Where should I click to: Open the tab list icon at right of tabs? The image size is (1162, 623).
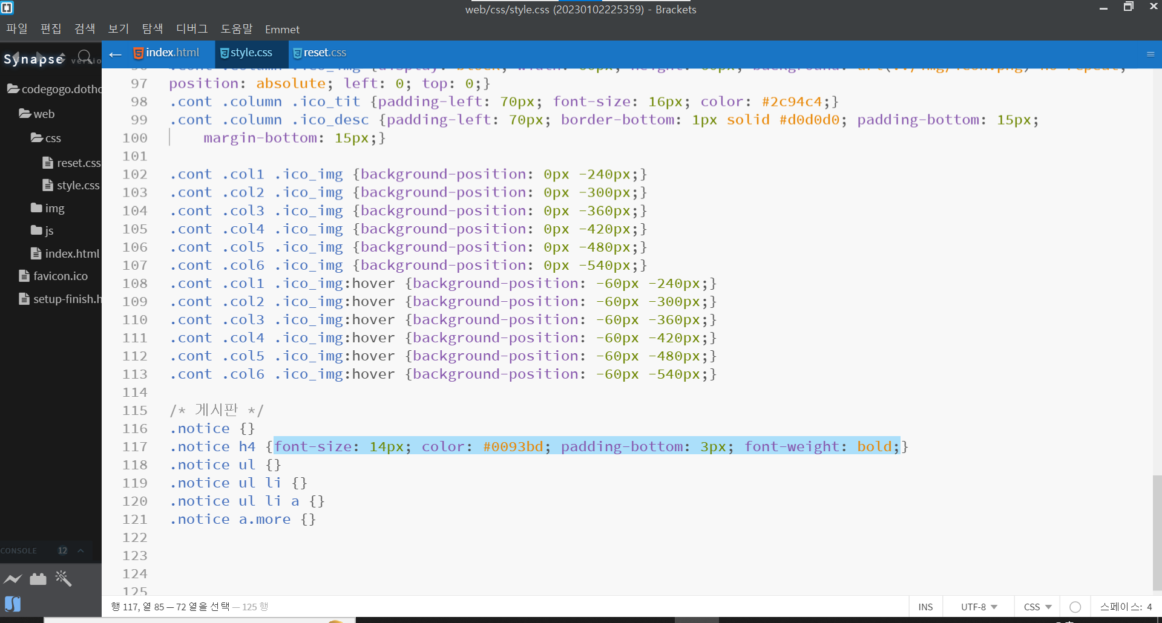[x=1151, y=54]
